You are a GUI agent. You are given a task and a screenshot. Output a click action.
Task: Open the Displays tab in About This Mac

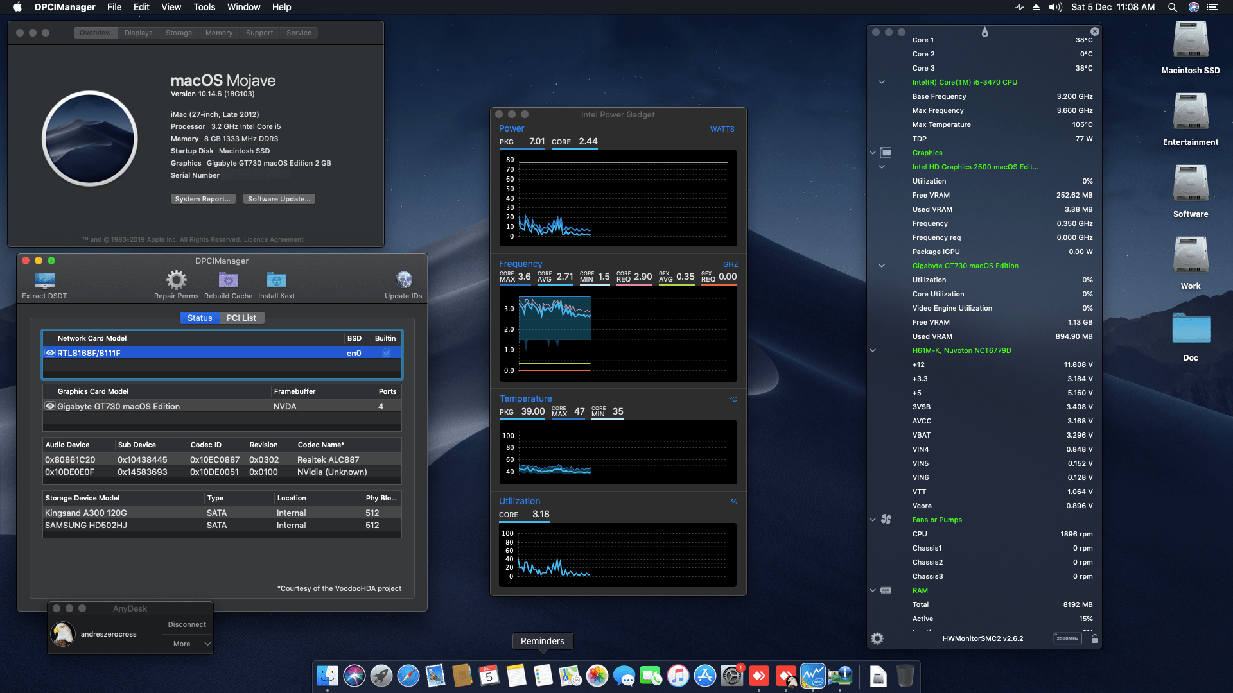[x=139, y=33]
